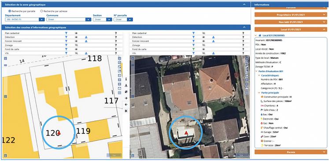Click 'Année de construction : 1982' text

tap(270, 53)
